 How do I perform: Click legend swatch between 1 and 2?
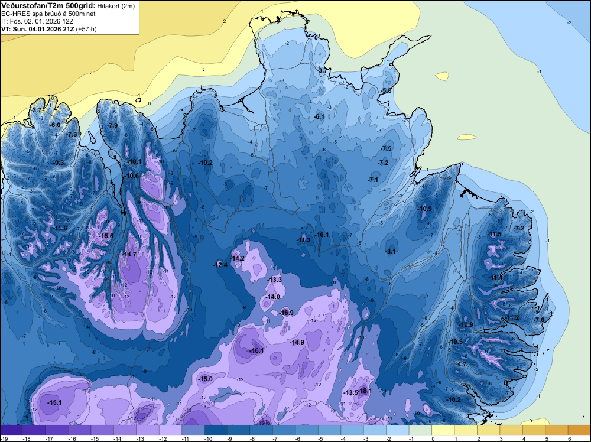(x=466, y=430)
